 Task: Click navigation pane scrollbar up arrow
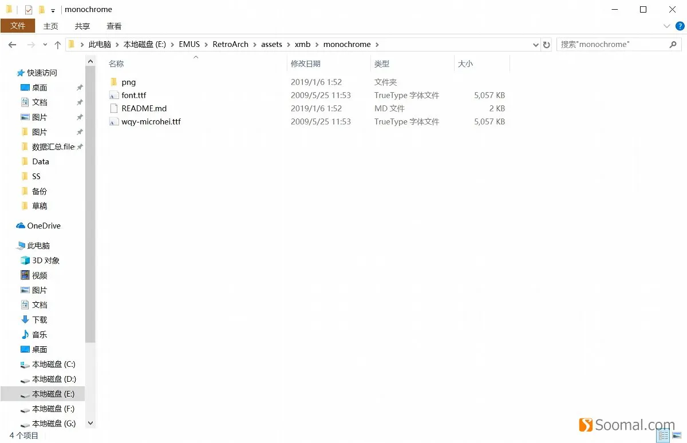pyautogui.click(x=90, y=61)
